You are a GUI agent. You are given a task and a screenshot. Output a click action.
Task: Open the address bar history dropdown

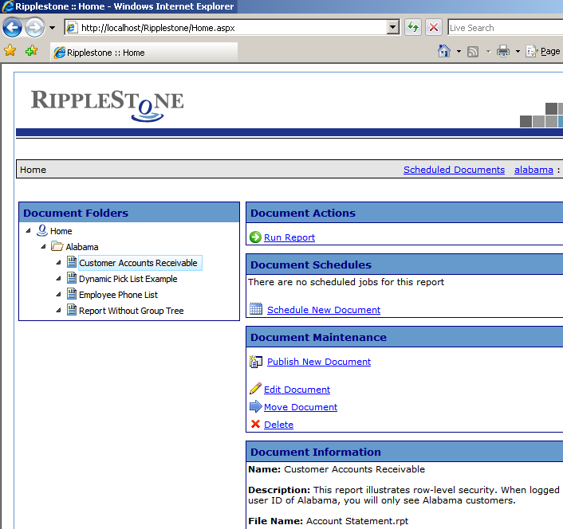(x=393, y=27)
